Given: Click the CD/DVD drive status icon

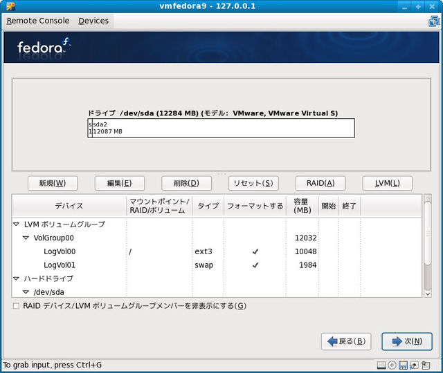Looking at the screenshot, I should pos(392,365).
